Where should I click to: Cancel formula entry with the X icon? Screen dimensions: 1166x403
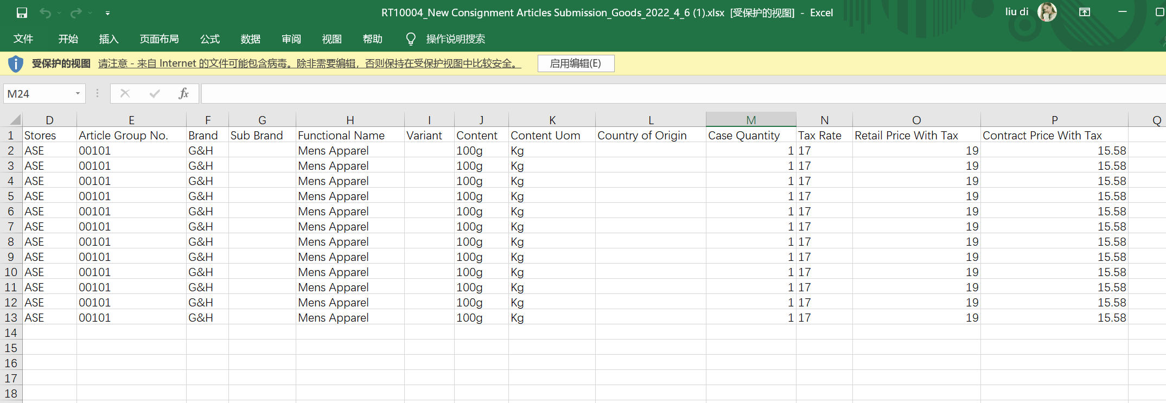(x=125, y=93)
